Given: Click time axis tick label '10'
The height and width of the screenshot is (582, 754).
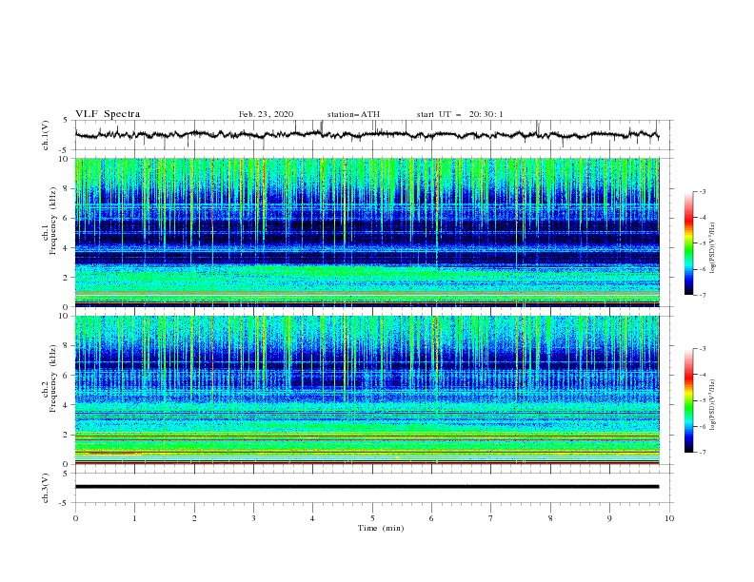Looking at the screenshot, I should 669,518.
